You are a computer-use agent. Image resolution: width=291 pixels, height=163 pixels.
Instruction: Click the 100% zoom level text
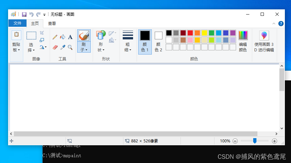(x=225, y=141)
